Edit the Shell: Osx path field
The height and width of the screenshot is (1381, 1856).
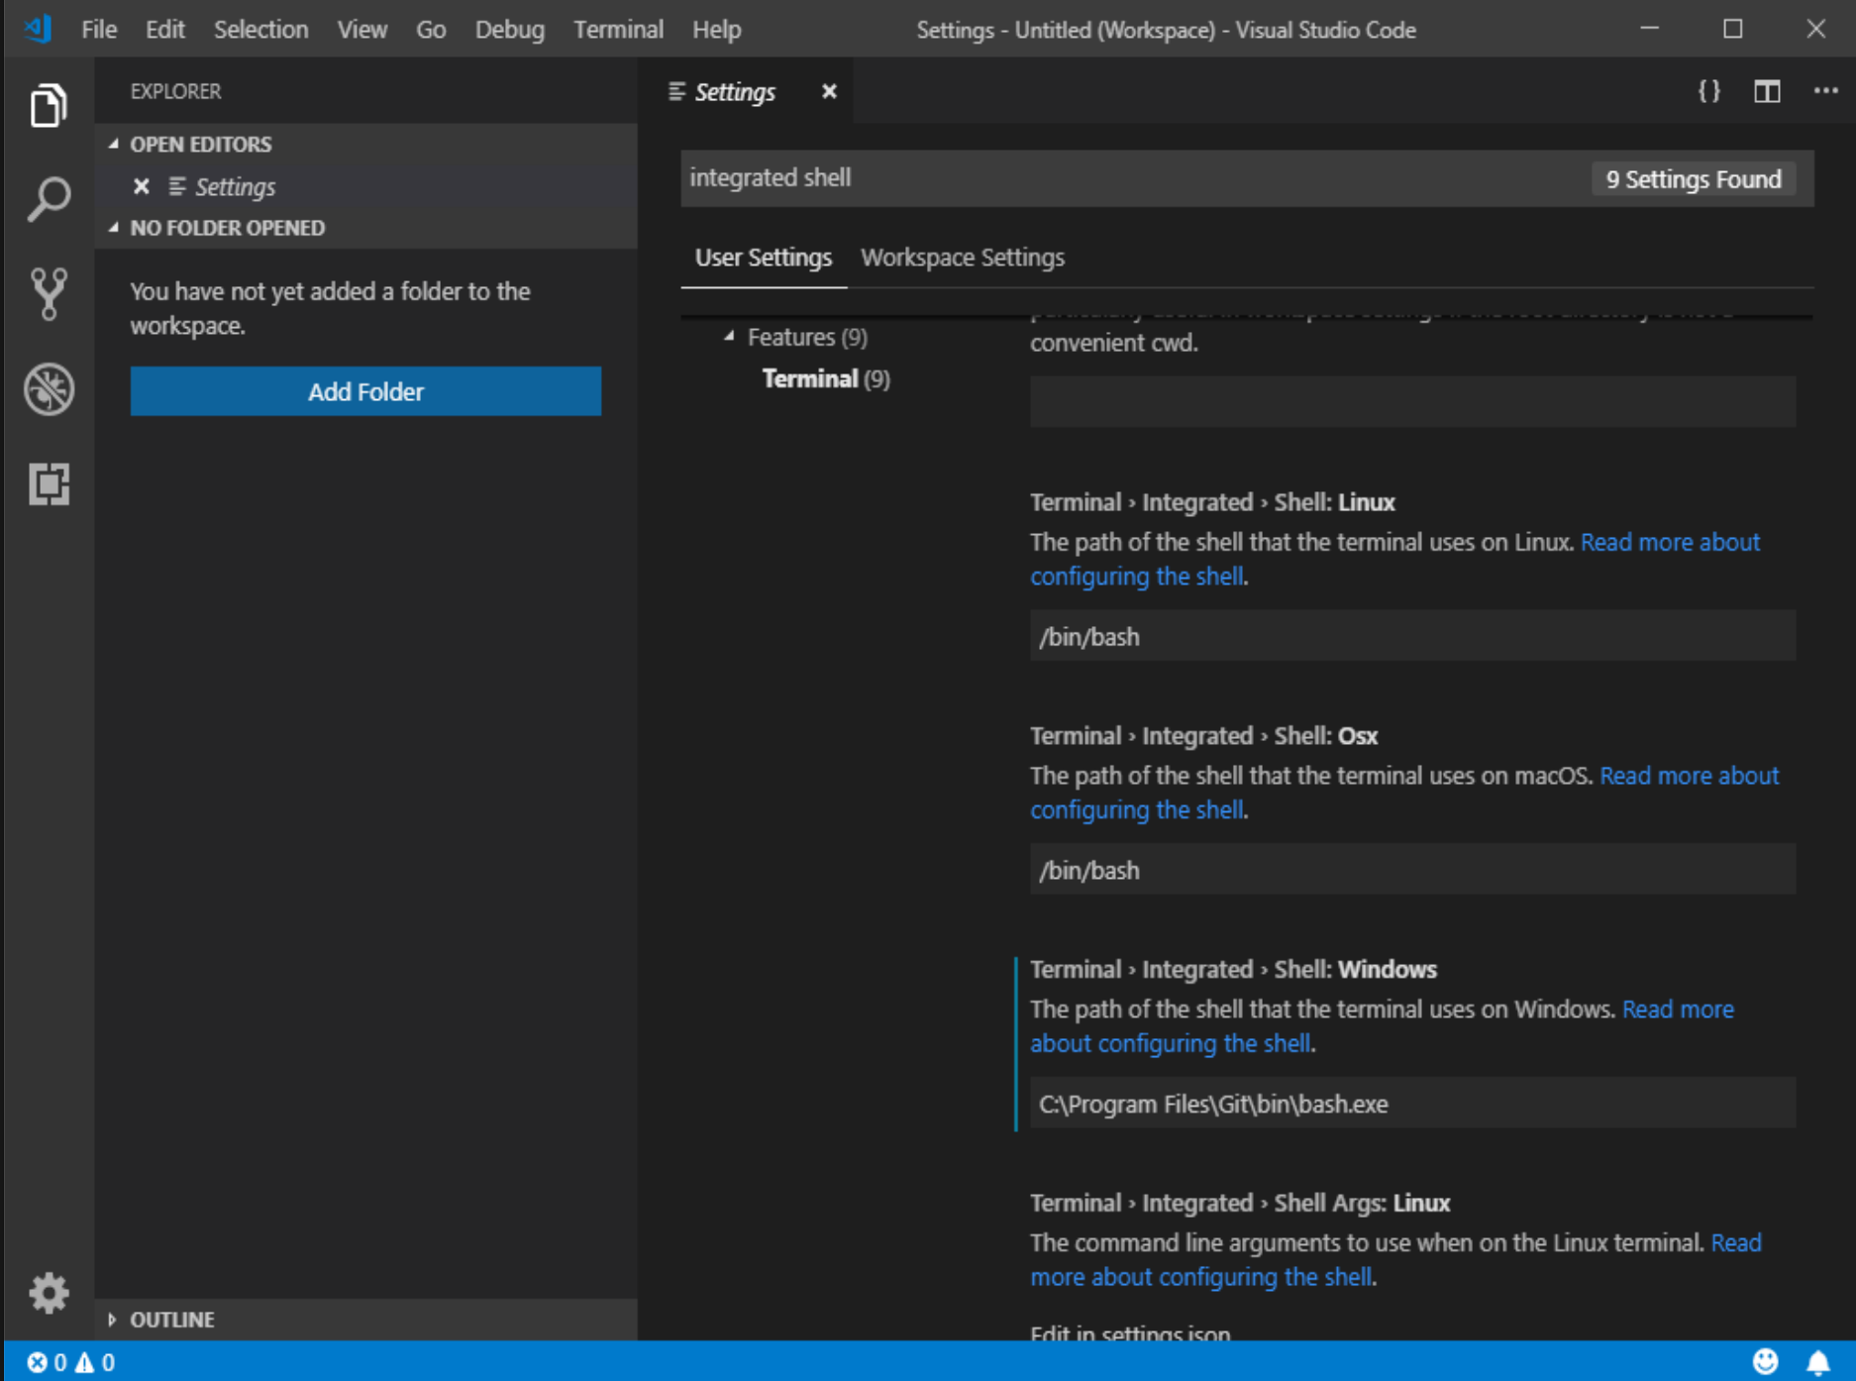(x=1412, y=870)
